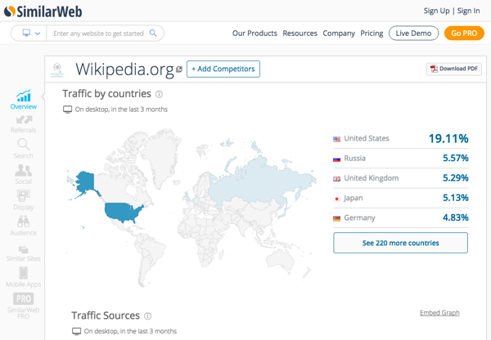Click the 5.29% value
The height and width of the screenshot is (340, 491).
455,177
